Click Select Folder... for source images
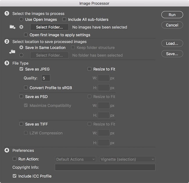 (49, 27)
